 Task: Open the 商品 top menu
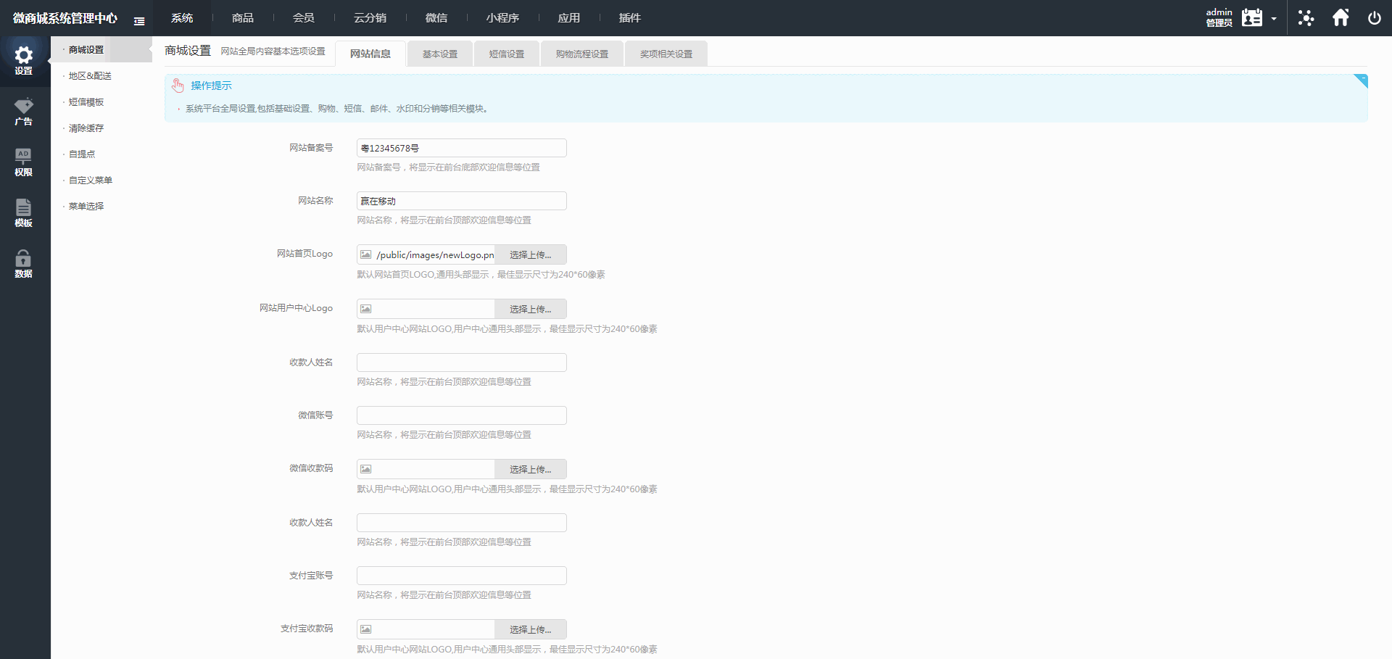coord(243,18)
